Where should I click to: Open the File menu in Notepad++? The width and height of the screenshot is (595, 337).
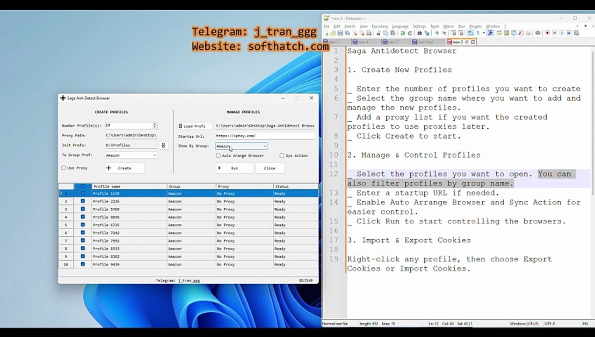[327, 26]
